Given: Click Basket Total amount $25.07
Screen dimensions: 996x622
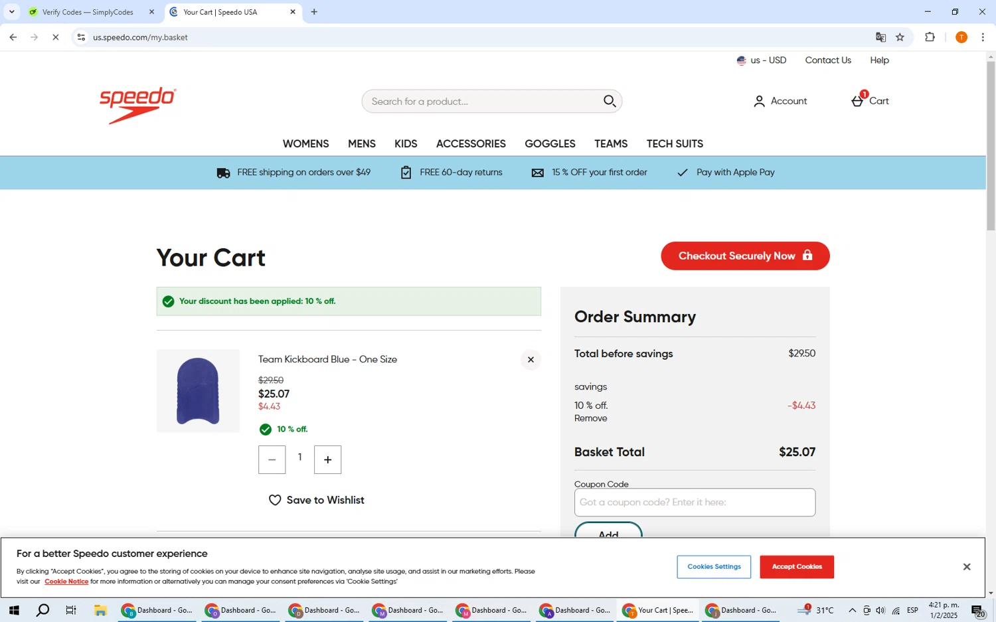Looking at the screenshot, I should point(797,452).
